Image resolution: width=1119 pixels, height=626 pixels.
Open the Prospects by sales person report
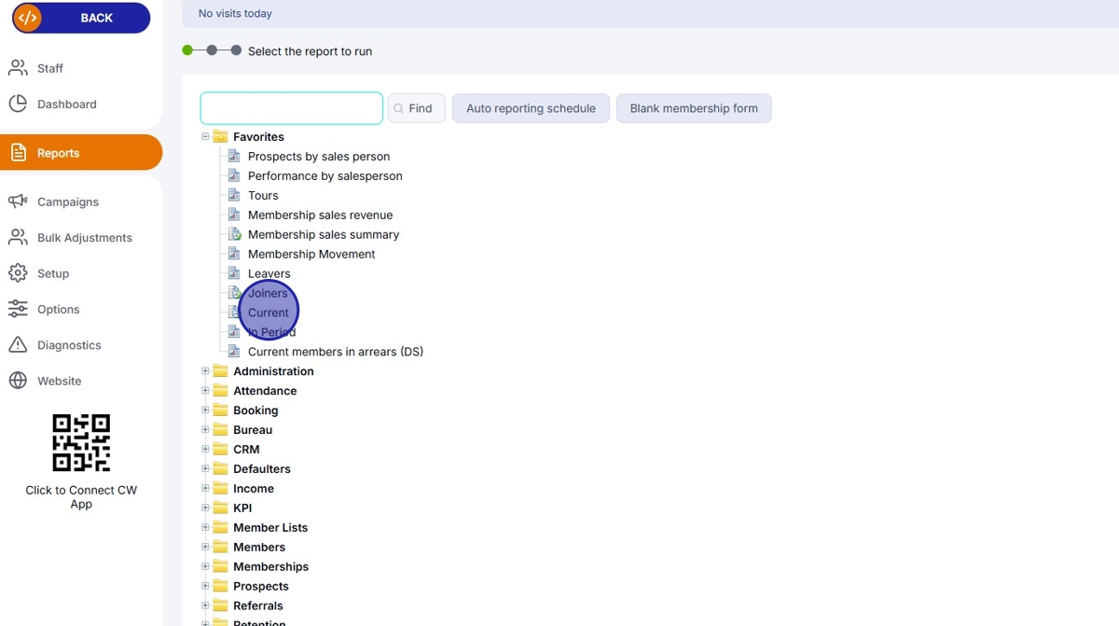pos(319,157)
